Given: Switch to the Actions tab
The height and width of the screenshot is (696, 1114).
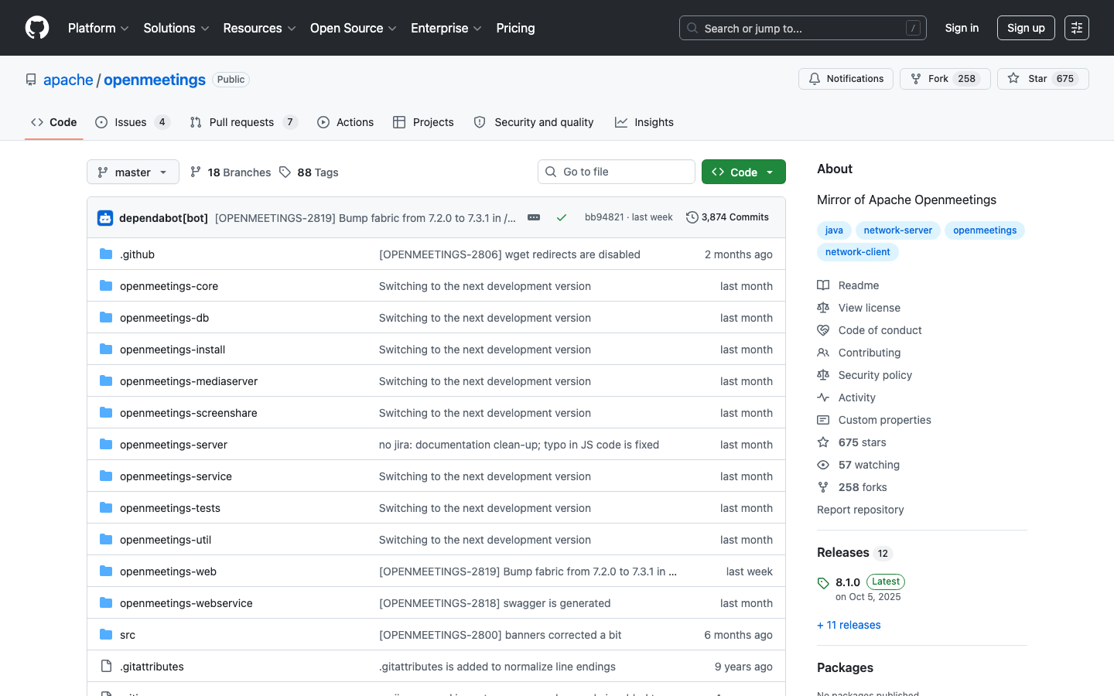Looking at the screenshot, I should coord(346,122).
